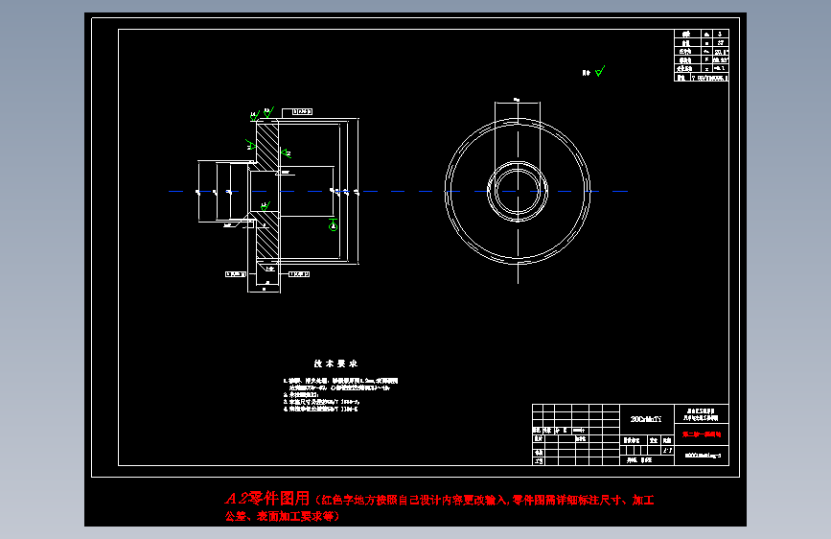Click the bottom row of the gear parameter table
Screen dimensions: 831x539
(x=702, y=78)
